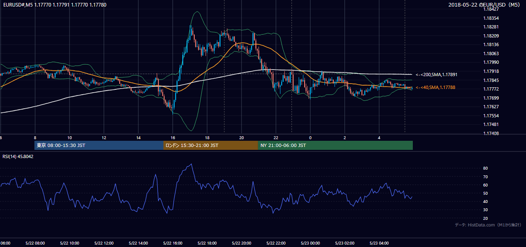
Task: Click the 5/22 10:00 date label
Action: click(70, 243)
